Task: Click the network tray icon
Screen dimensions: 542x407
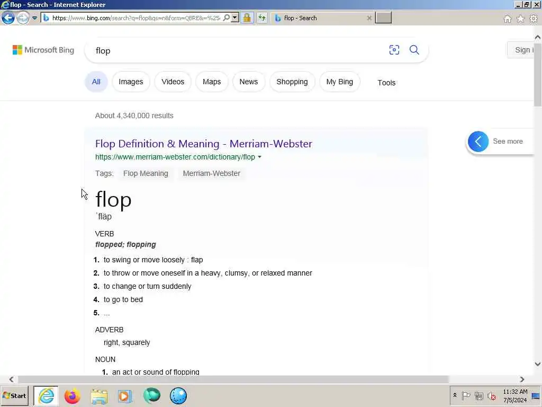Action: (478, 395)
